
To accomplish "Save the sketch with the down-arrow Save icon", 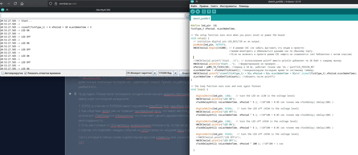I will (x=214, y=12).
